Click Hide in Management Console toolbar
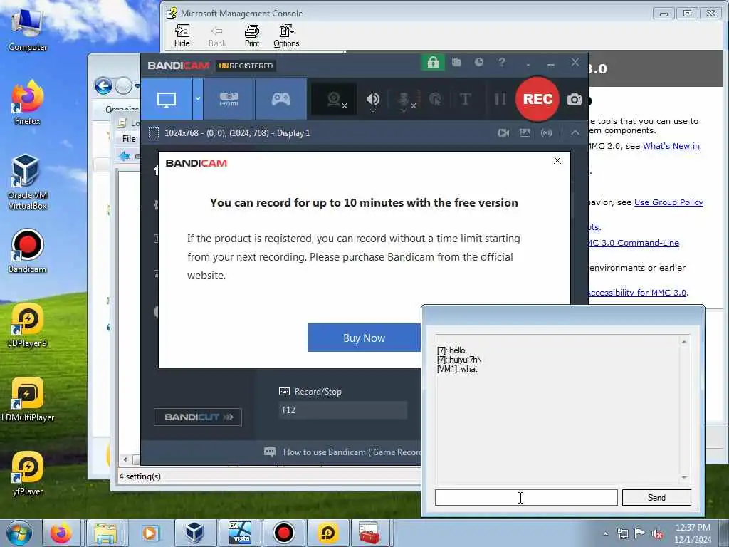 182,36
